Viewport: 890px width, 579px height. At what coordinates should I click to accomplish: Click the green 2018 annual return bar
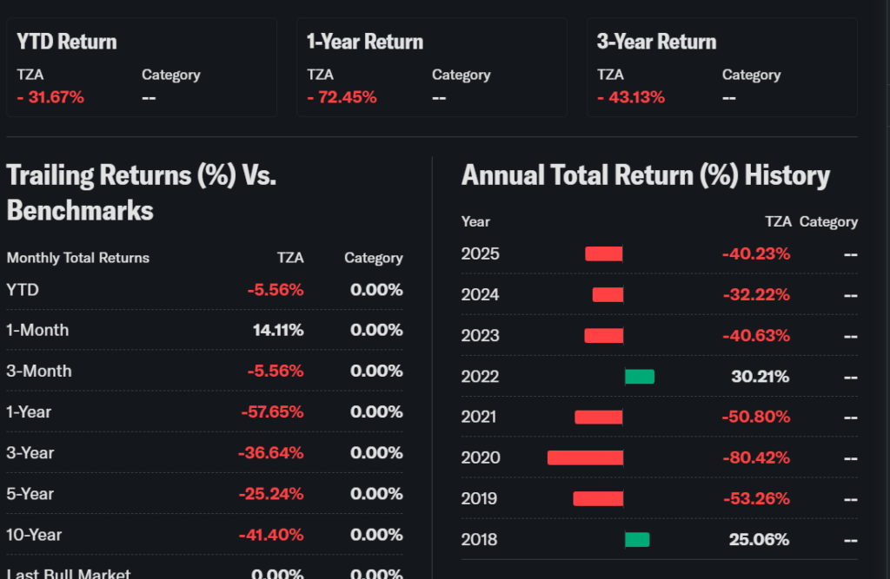click(637, 539)
